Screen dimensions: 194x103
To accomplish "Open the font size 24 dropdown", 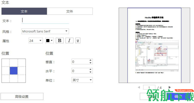I will 36,41.
